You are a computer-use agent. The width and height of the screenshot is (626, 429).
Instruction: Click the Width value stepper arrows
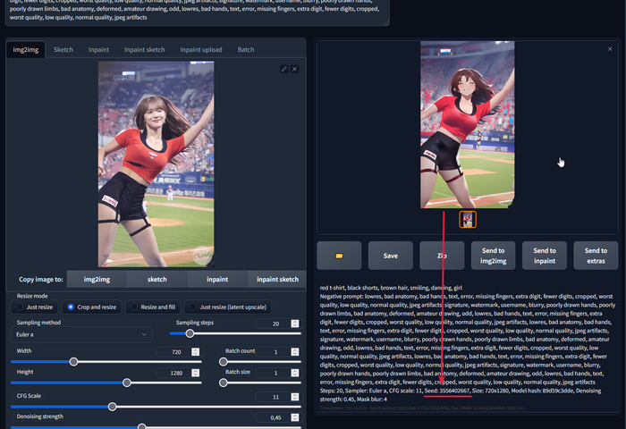pyautogui.click(x=195, y=351)
